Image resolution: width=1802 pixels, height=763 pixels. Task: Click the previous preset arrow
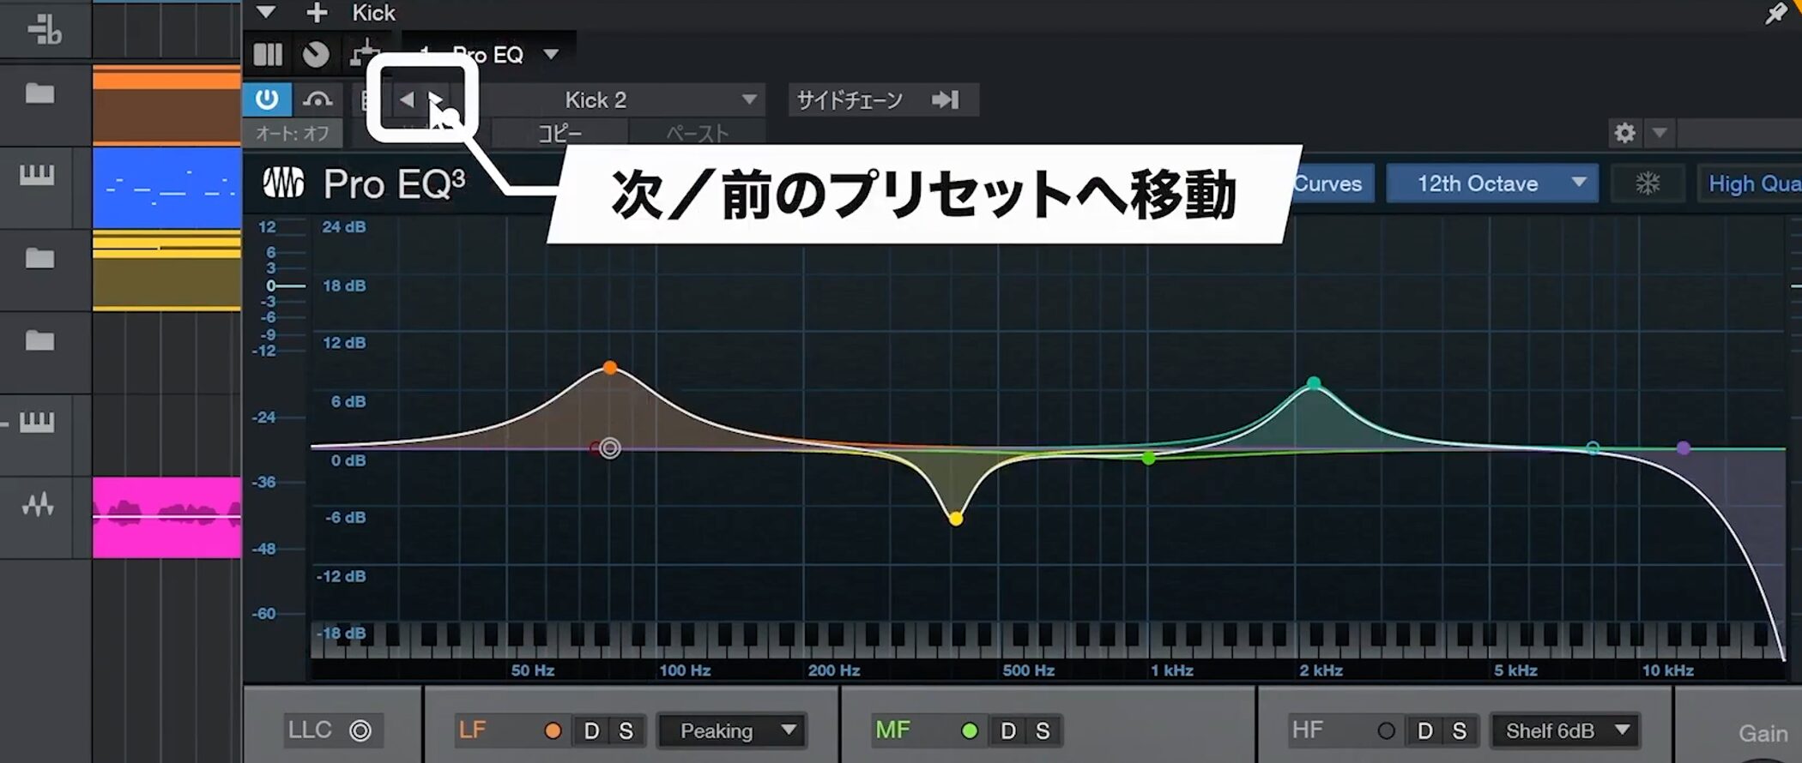pyautogui.click(x=407, y=100)
